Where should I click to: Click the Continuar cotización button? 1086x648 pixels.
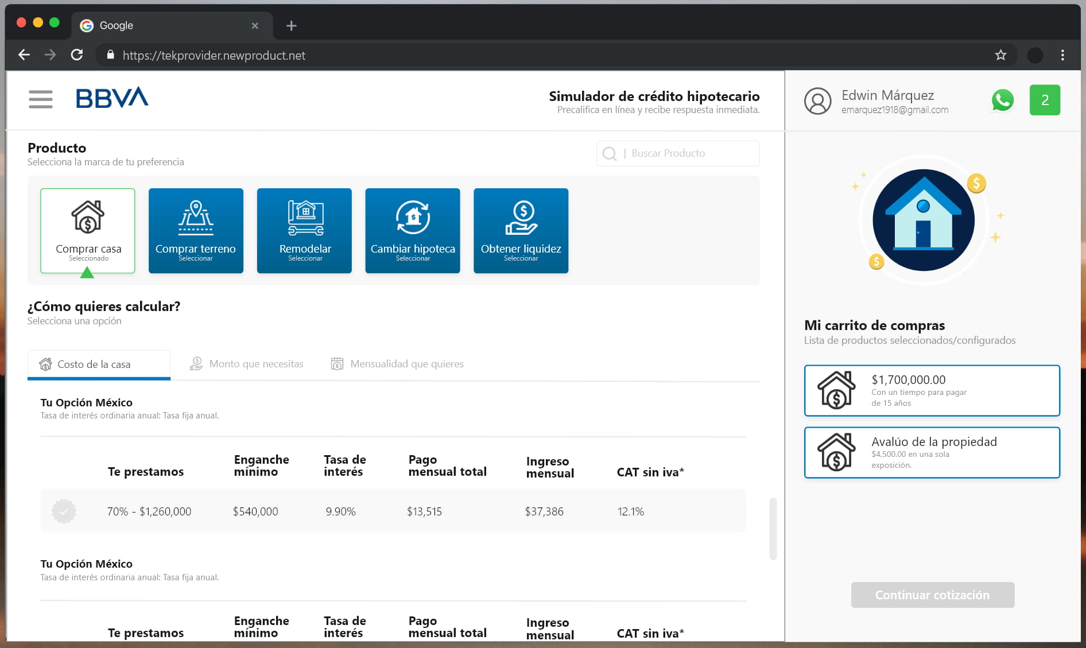point(932,595)
